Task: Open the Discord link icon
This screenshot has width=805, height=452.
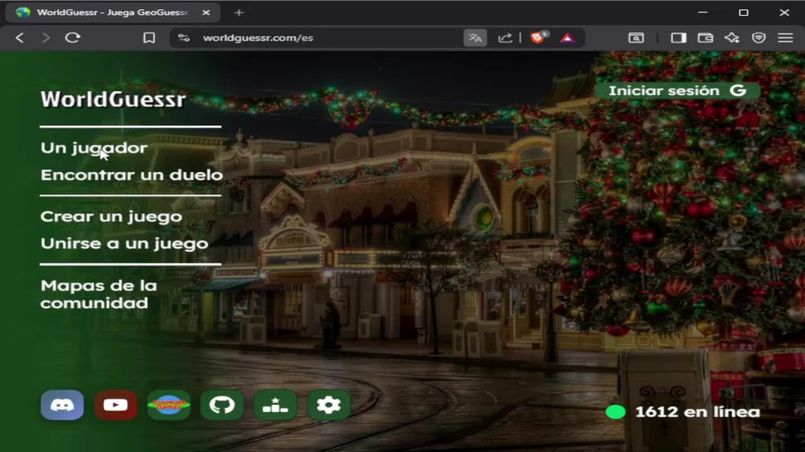Action: tap(62, 405)
